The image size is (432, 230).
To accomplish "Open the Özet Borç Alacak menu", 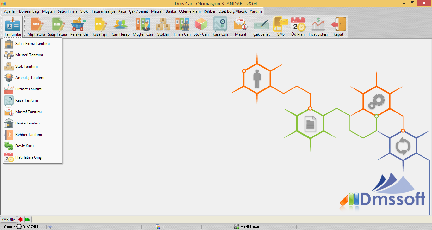I will pos(233,11).
